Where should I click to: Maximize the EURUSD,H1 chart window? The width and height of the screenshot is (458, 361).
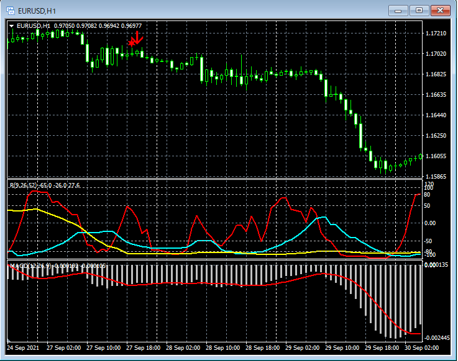click(x=419, y=11)
